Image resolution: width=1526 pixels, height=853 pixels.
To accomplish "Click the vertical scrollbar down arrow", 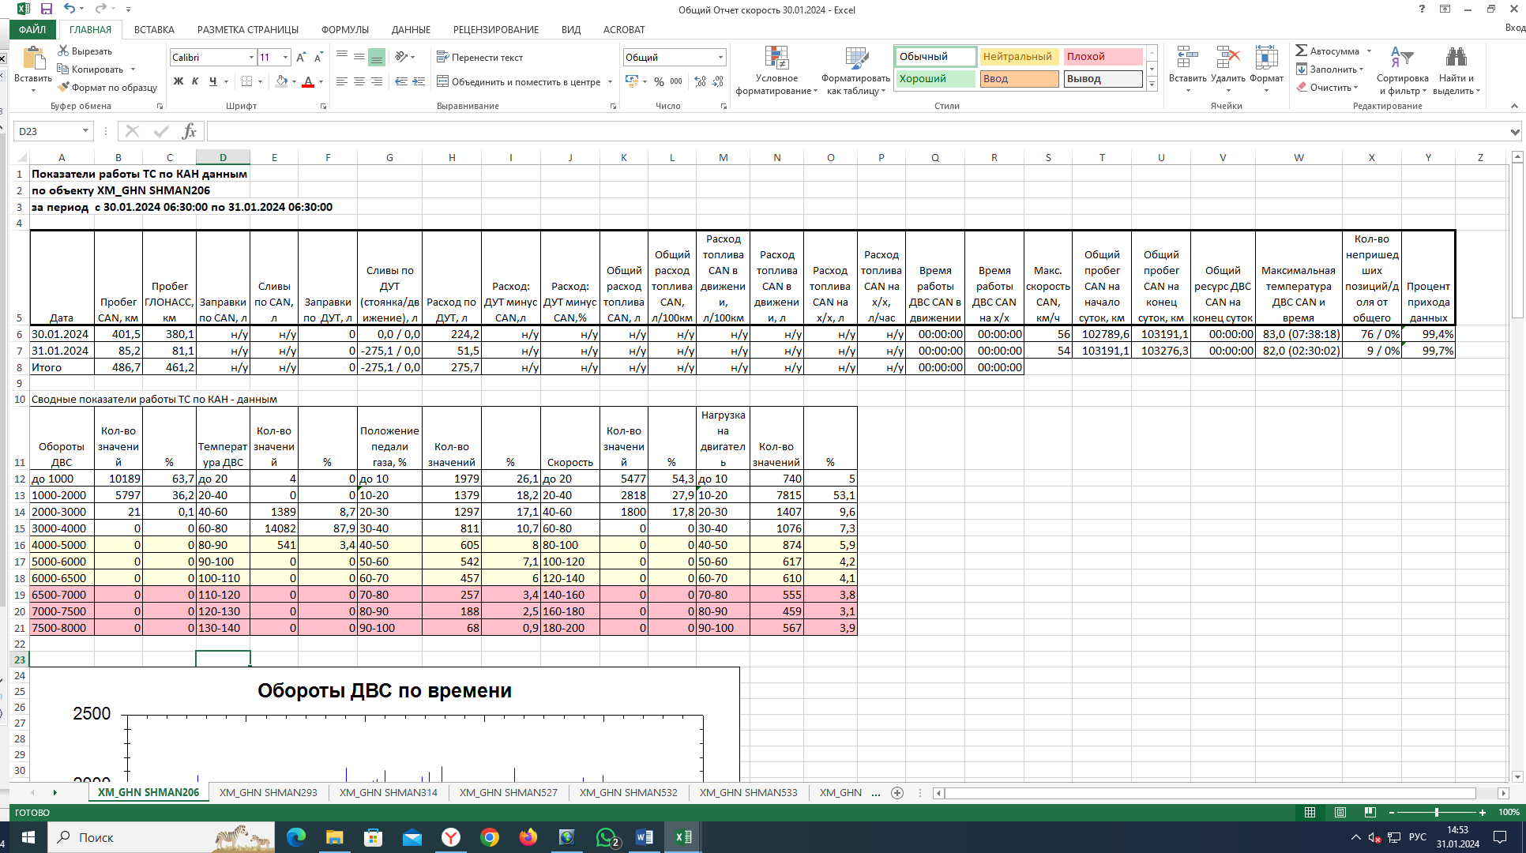I will pyautogui.click(x=1517, y=776).
